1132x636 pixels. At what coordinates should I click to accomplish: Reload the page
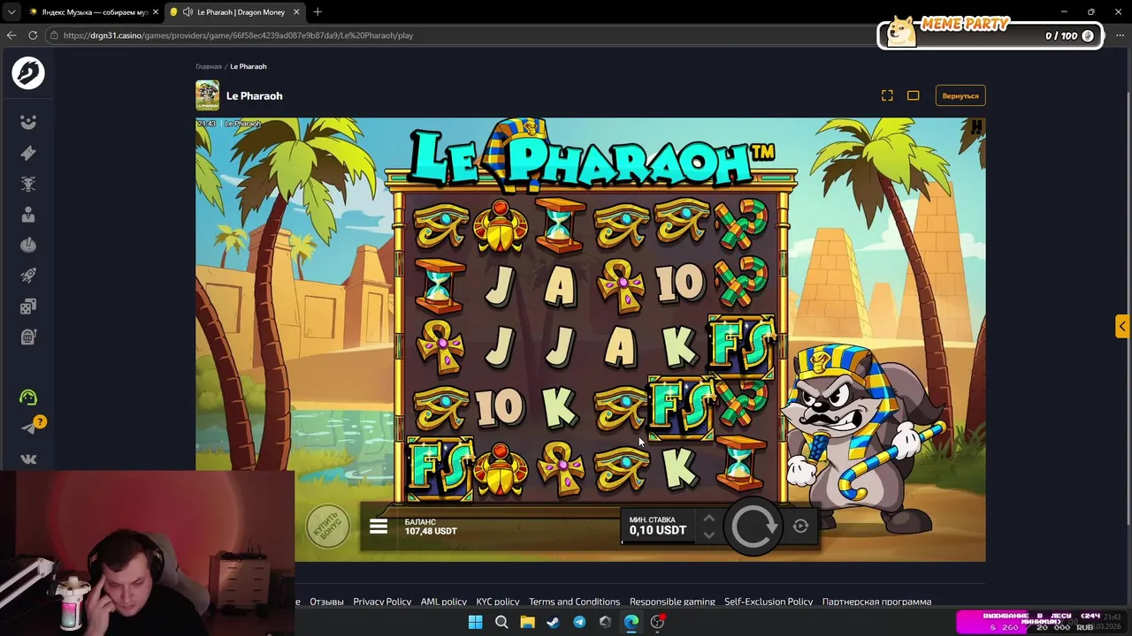(33, 35)
